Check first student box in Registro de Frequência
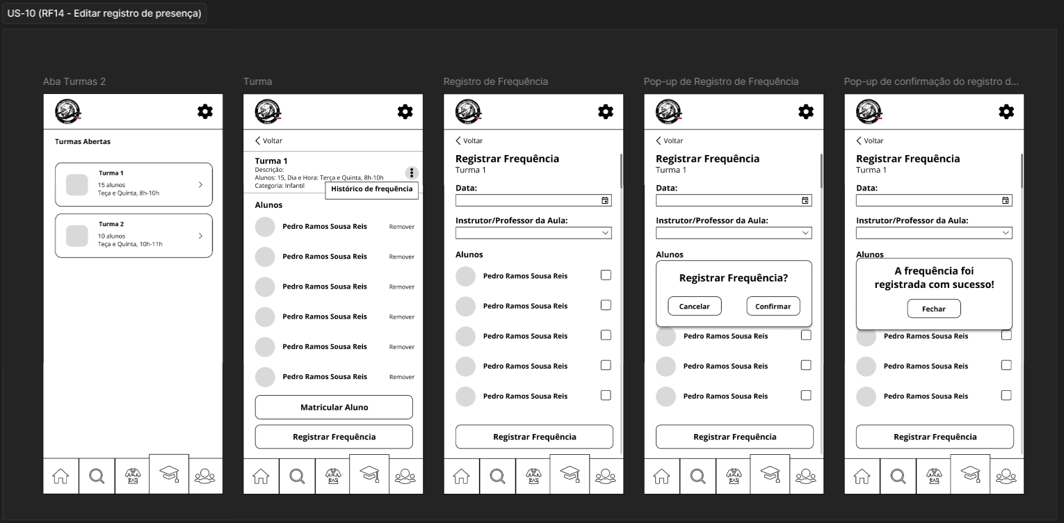This screenshot has height=523, width=1064. [606, 275]
